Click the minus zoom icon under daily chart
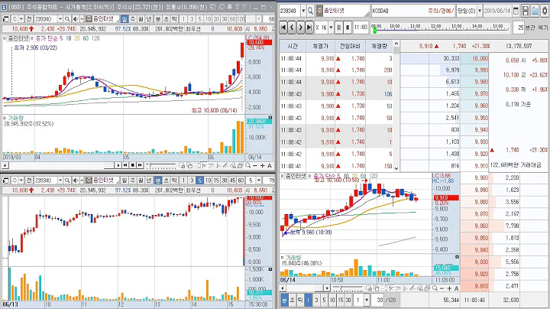Viewport: 550px width, 309px height. (x=255, y=165)
